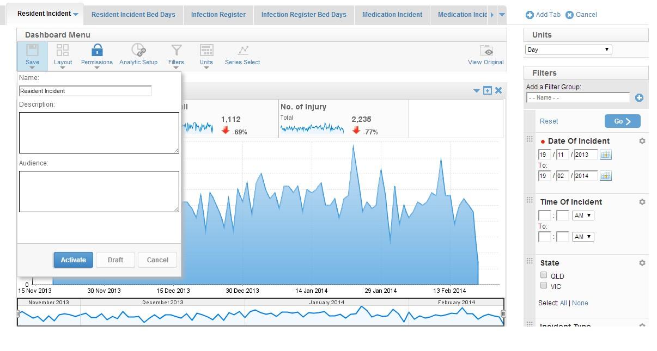Click the Draft button
Screen dimensions: 657x351
[115, 260]
